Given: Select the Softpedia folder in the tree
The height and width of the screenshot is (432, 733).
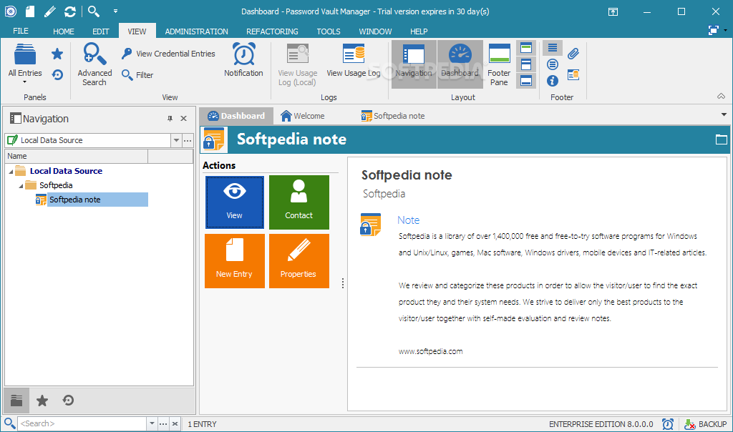Looking at the screenshot, I should click(x=56, y=185).
